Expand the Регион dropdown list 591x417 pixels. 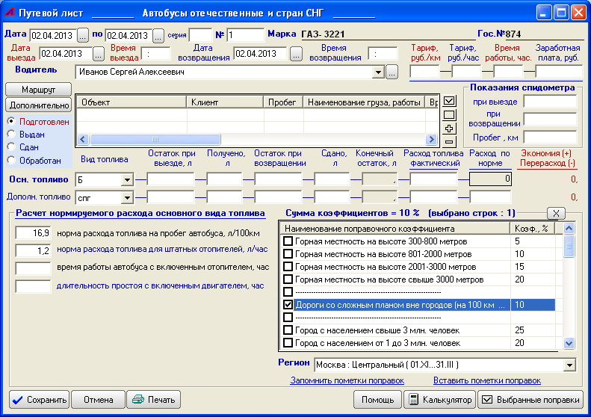coord(571,365)
